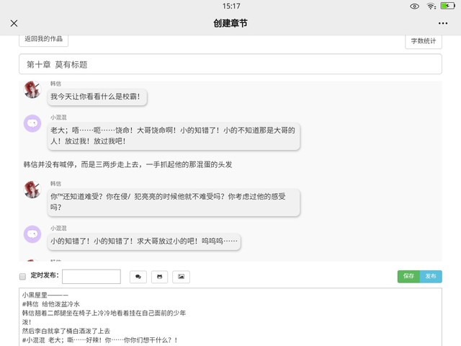The width and height of the screenshot is (461, 346).
Task: Select the message bubble 我今天让你看看什么是校霸
Action: click(x=99, y=96)
